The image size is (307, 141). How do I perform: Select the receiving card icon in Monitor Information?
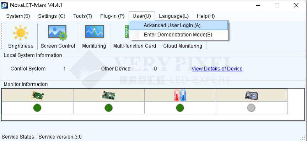108,95
